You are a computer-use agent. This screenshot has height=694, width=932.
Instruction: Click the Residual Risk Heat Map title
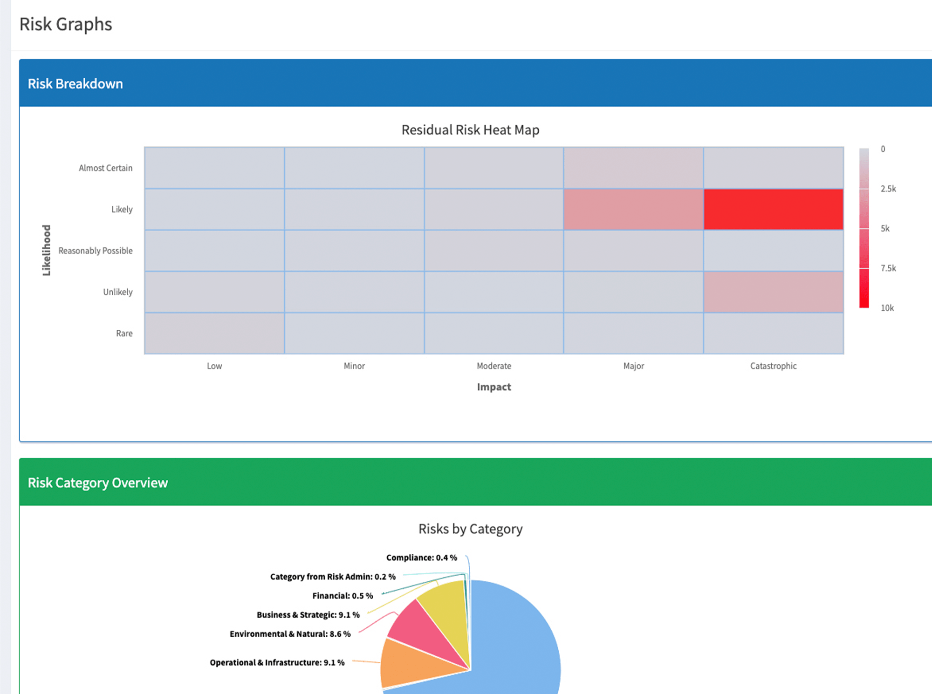pos(470,130)
